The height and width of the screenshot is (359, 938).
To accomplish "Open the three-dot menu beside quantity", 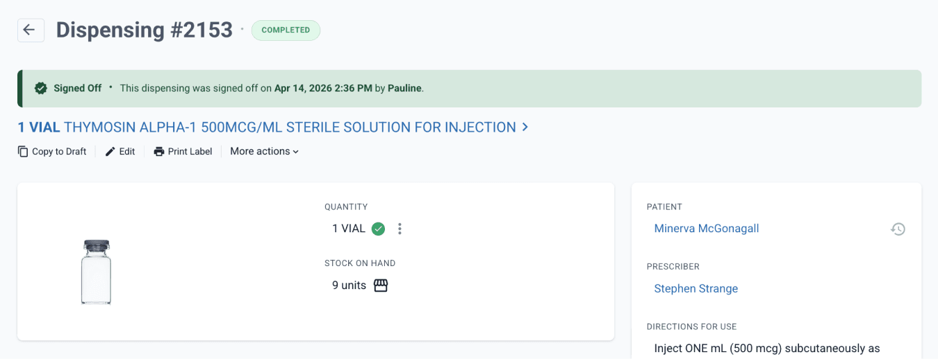I will (x=400, y=229).
